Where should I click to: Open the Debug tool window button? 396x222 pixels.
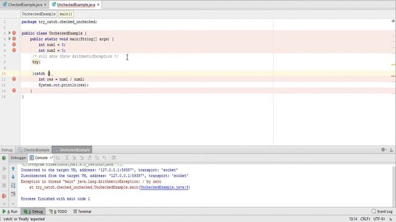tap(33, 212)
